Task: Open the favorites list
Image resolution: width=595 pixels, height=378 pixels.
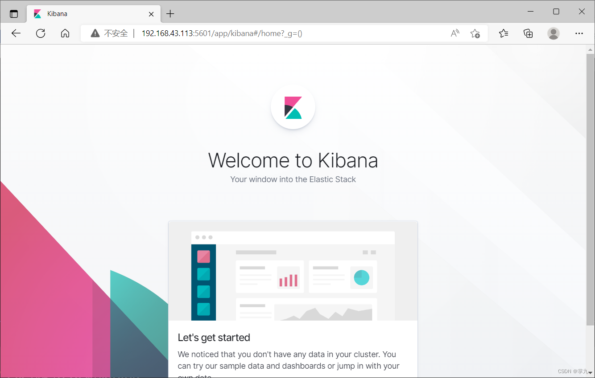Action: tap(504, 33)
